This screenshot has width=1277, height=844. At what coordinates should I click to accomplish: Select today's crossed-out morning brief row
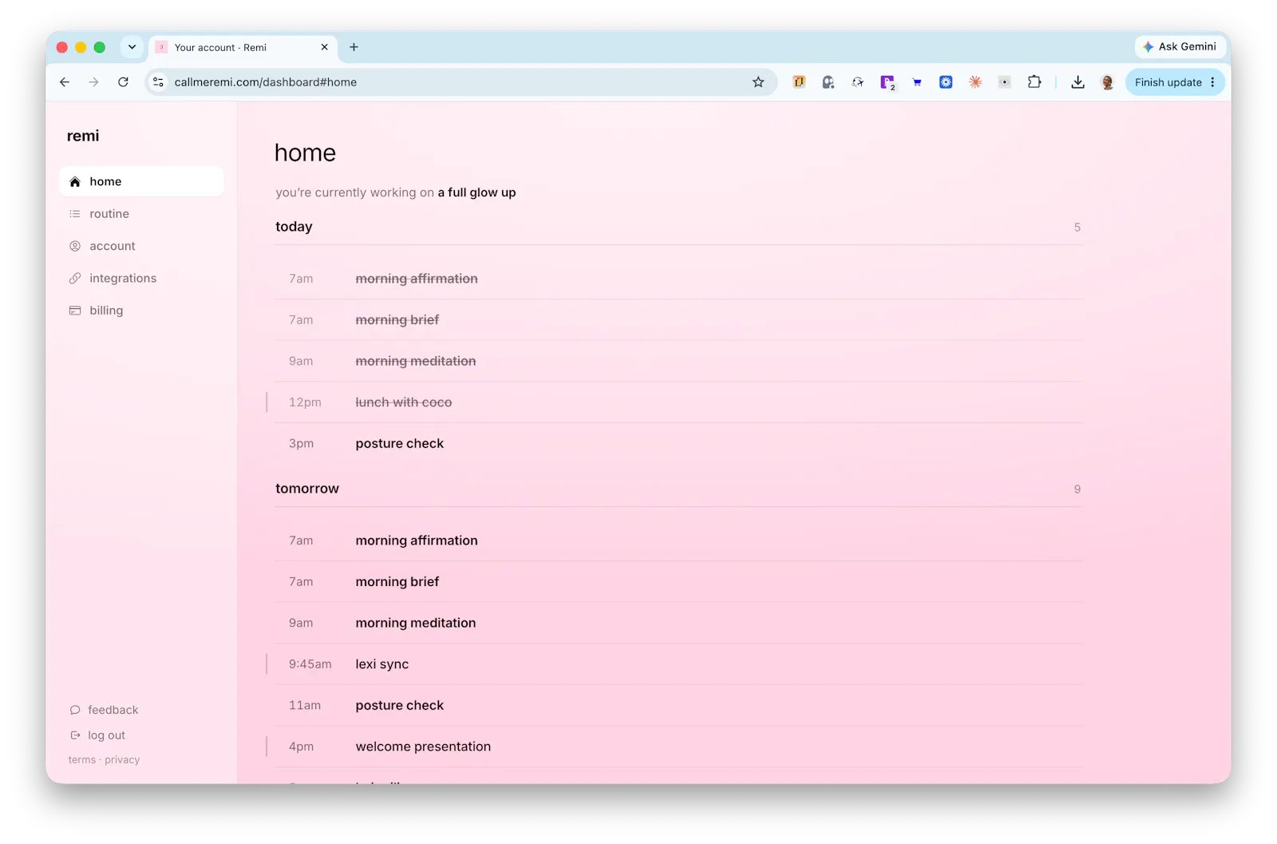click(678, 320)
